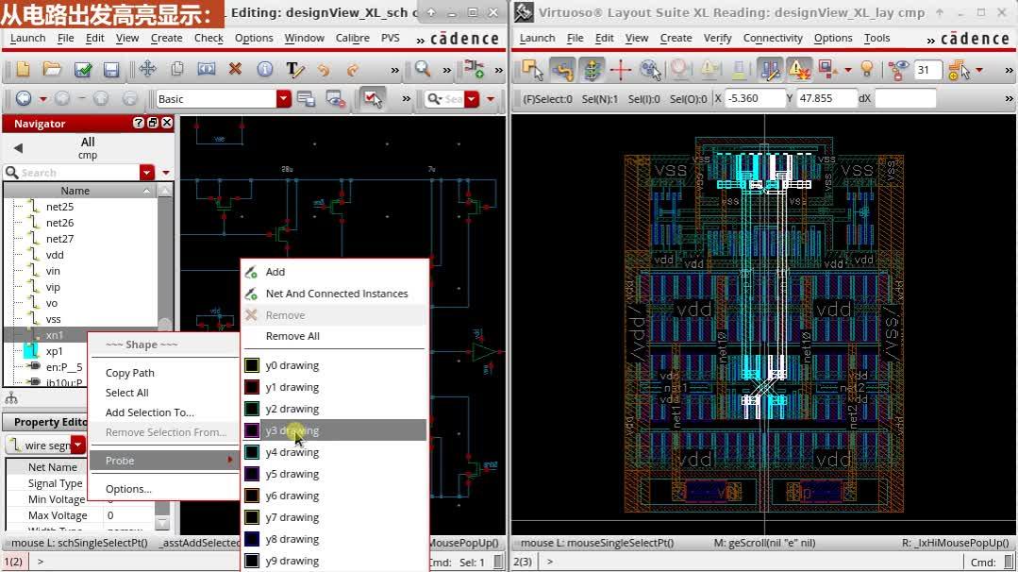
Task: Click the Undo arrow in schematic toolbar
Action: [x=324, y=70]
